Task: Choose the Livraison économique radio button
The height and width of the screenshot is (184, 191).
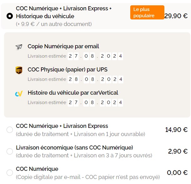Action: [x=10, y=151]
